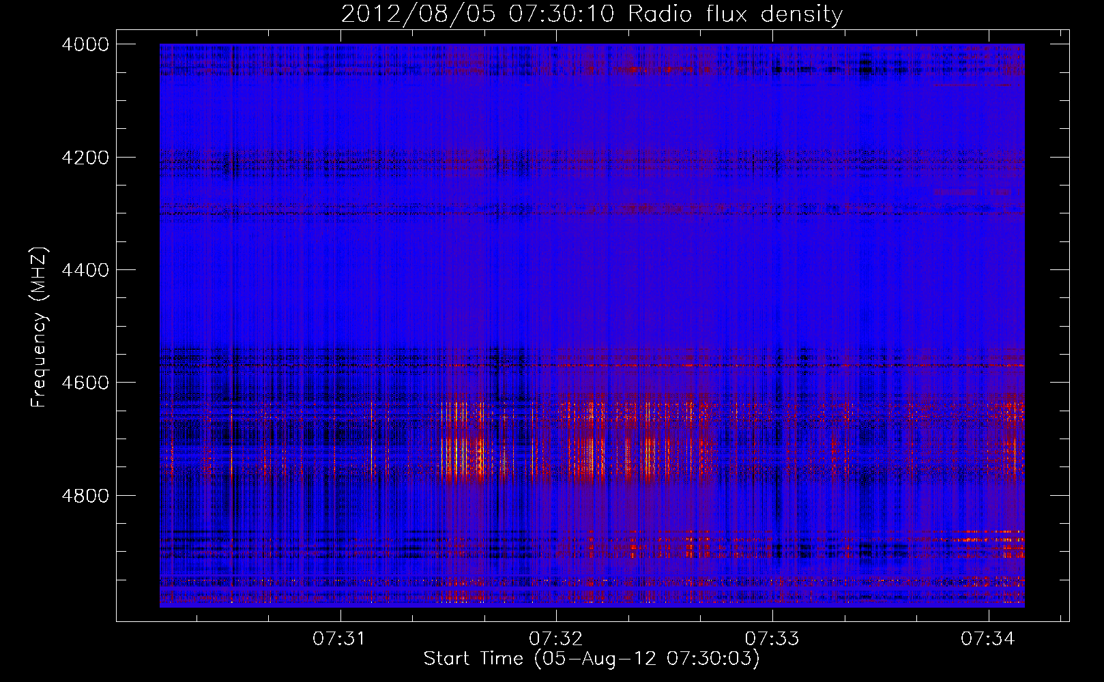Click the 07:32 time axis label
1104x682 pixels.
tap(555, 639)
